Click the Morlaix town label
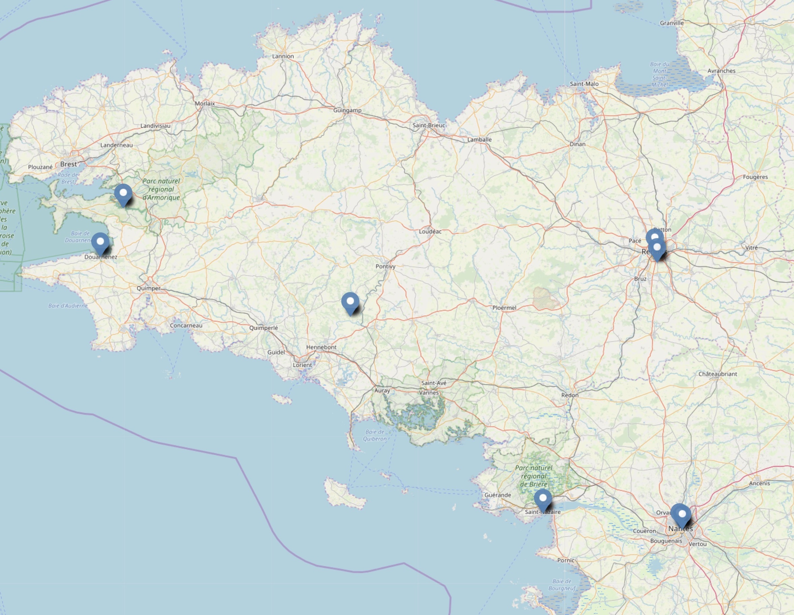Viewport: 794px width, 615px height. (x=205, y=104)
